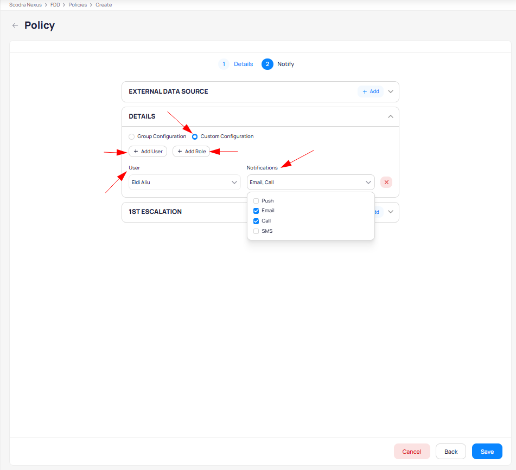Expand the External Data Source chevron

point(391,92)
